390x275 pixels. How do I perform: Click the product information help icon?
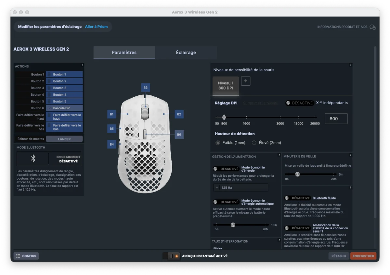coord(372,27)
